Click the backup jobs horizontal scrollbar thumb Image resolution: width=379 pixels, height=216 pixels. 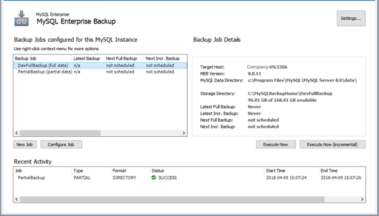tap(60, 133)
